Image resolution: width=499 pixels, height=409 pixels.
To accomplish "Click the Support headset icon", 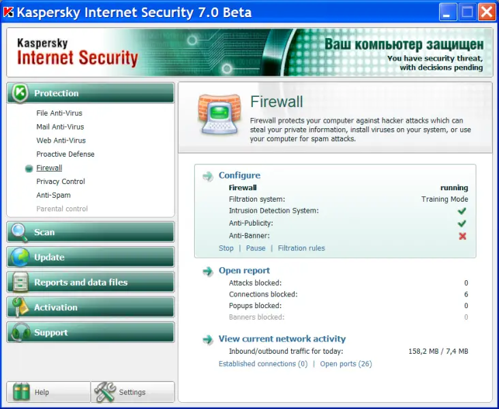I will [x=20, y=332].
